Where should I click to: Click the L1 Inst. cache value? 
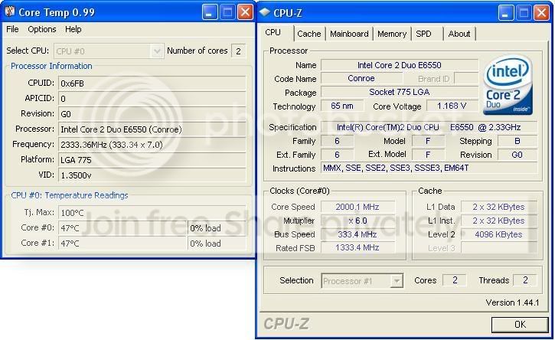498,221
